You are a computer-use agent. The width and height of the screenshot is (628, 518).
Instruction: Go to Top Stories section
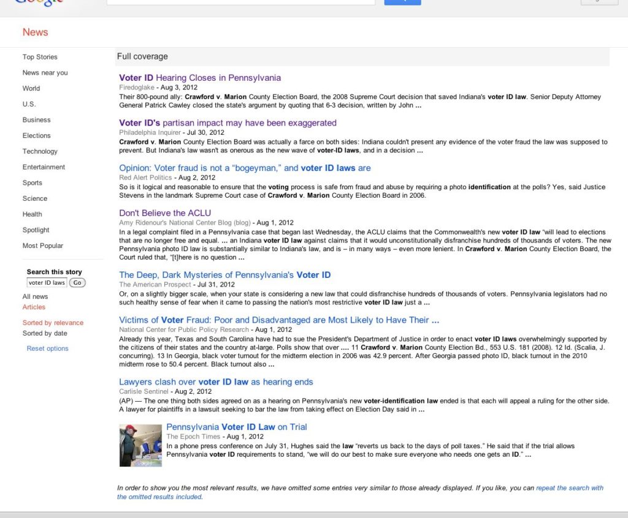coord(40,57)
